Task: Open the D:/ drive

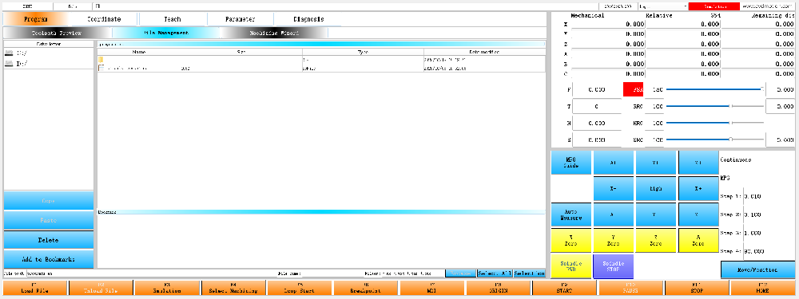Action: [x=16, y=63]
